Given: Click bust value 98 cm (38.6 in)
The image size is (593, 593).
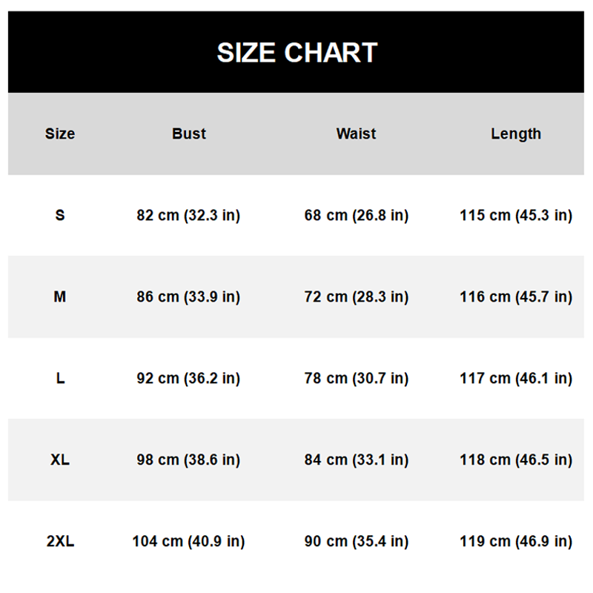Looking at the screenshot, I should click(188, 460).
